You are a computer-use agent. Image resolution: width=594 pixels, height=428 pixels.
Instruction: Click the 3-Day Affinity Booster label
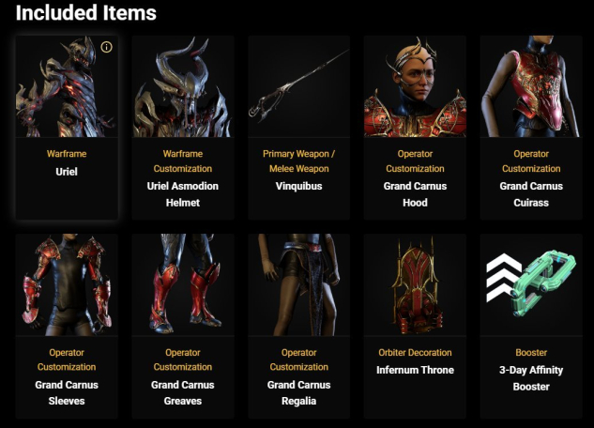[x=531, y=378]
